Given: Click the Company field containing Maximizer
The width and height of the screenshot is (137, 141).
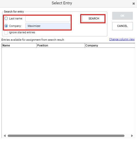Looking at the screenshot, I should click(48, 26).
